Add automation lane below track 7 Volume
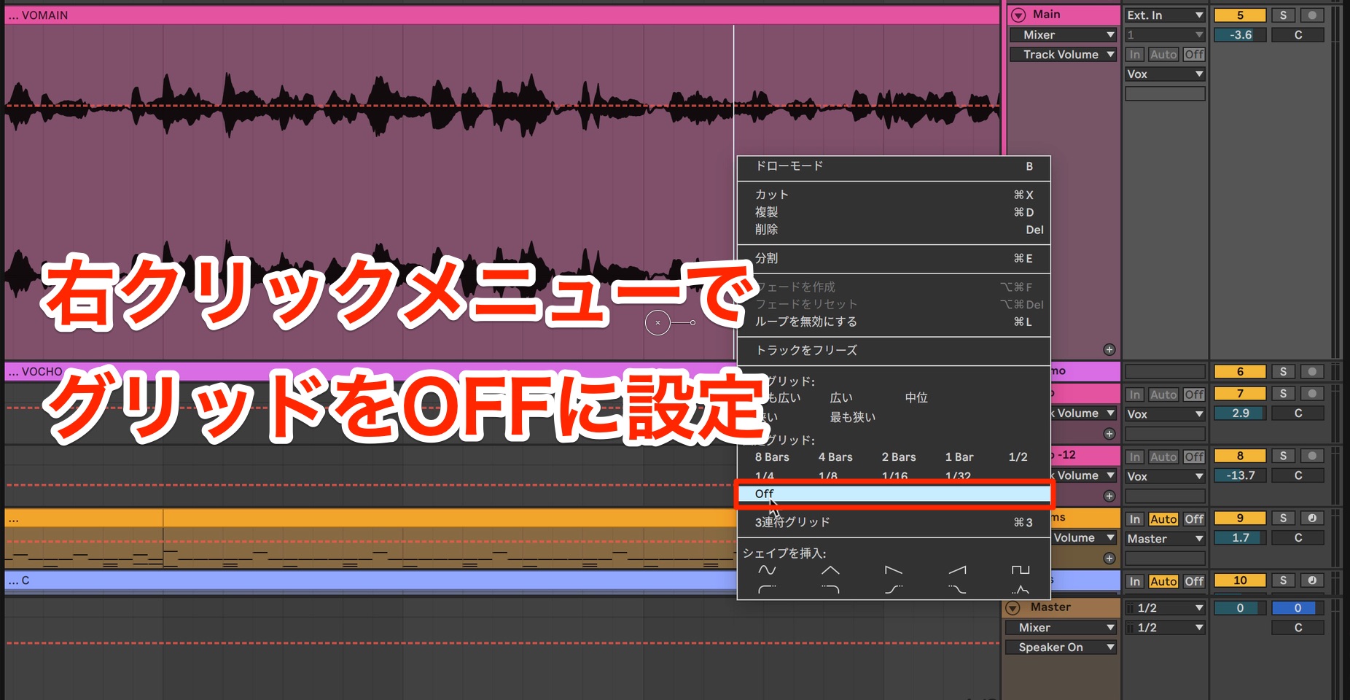The width and height of the screenshot is (1350, 700). [1109, 434]
